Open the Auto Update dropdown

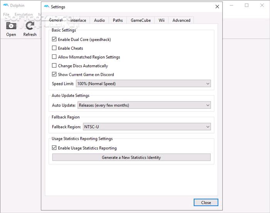[x=144, y=105]
